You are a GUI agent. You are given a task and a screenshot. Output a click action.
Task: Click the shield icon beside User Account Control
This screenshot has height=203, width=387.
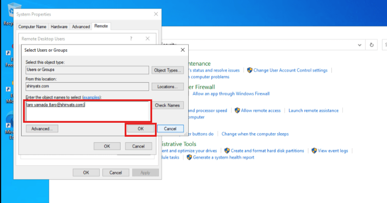[x=250, y=70]
